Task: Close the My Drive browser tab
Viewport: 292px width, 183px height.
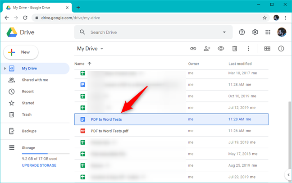Action: click(x=67, y=8)
